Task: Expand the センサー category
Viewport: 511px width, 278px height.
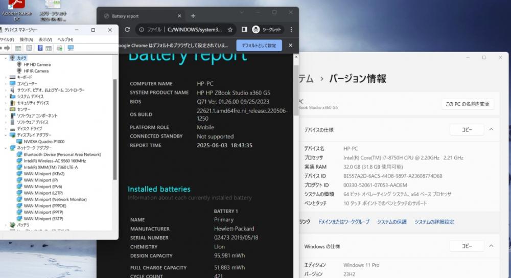Action: pos(6,109)
